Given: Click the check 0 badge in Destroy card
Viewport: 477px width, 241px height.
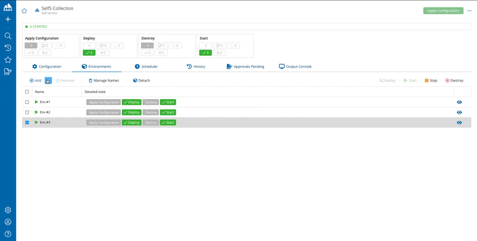Looking at the screenshot, I should (x=147, y=53).
